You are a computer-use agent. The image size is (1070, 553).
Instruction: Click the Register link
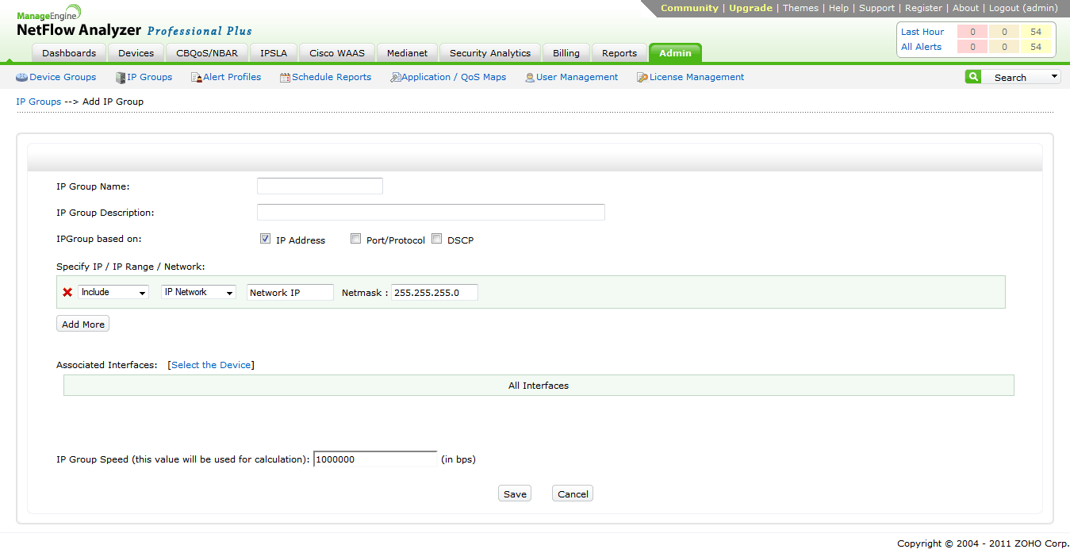point(923,8)
